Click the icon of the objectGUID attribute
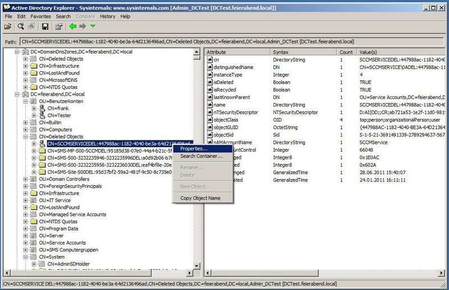 tap(210, 128)
